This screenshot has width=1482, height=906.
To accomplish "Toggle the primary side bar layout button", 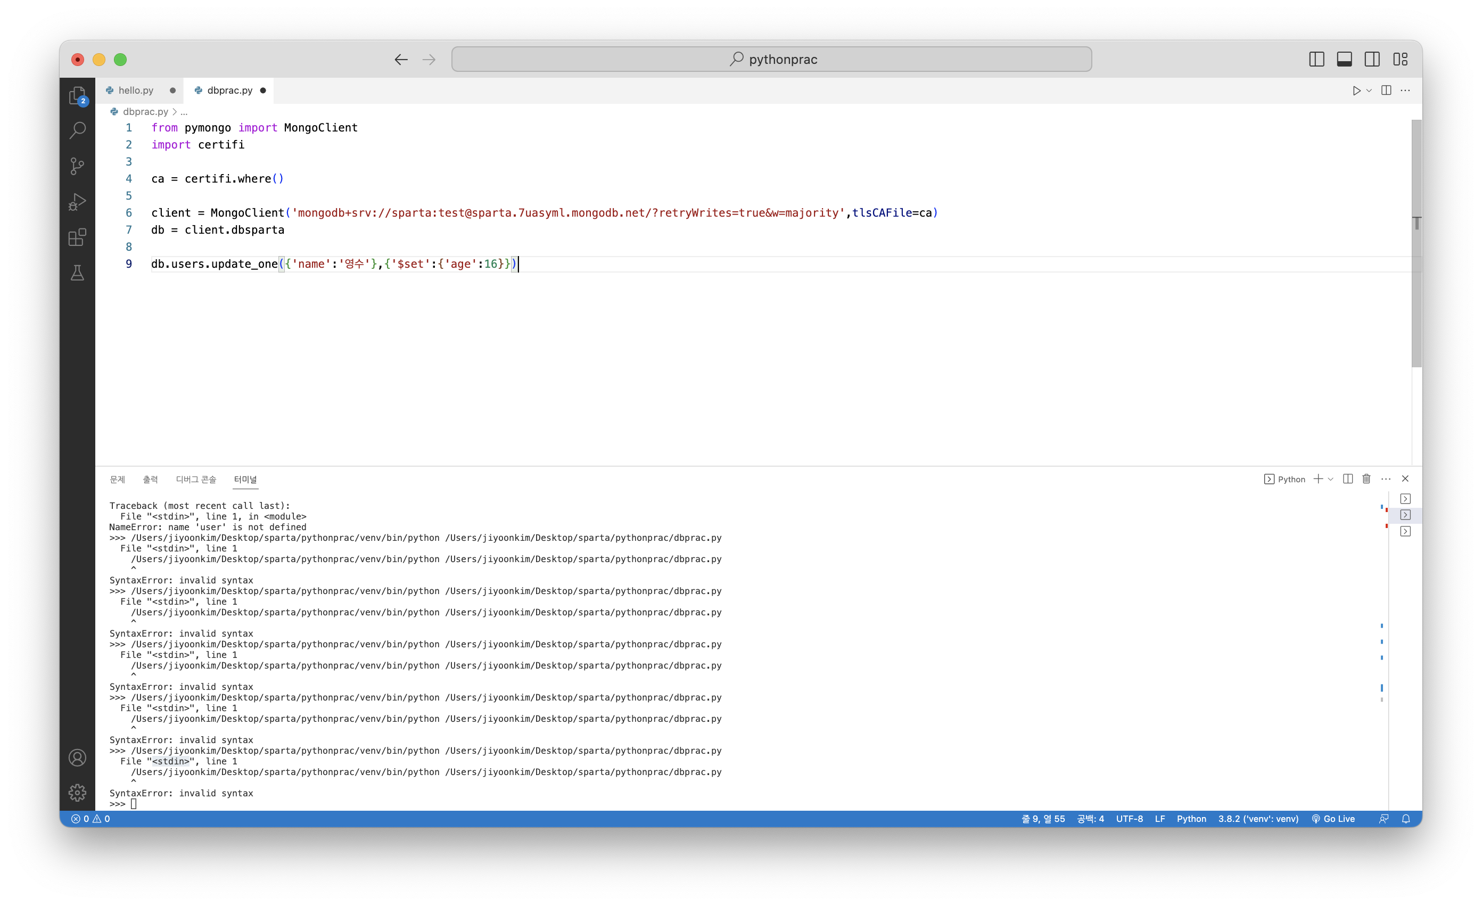I will (1316, 59).
